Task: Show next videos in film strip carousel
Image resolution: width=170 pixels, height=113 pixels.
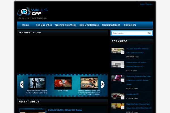Action: point(103,84)
